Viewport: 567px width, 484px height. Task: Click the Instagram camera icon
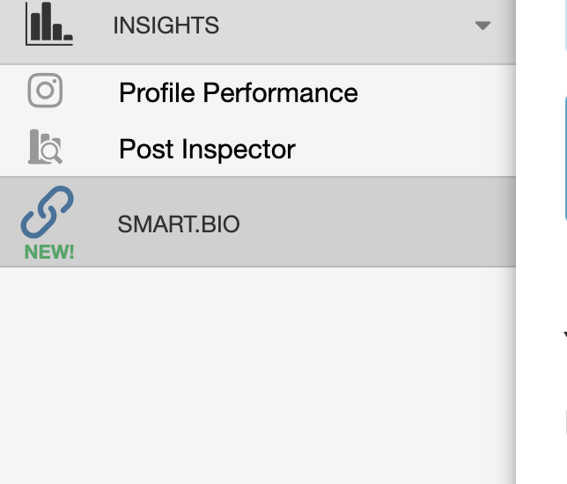45,91
